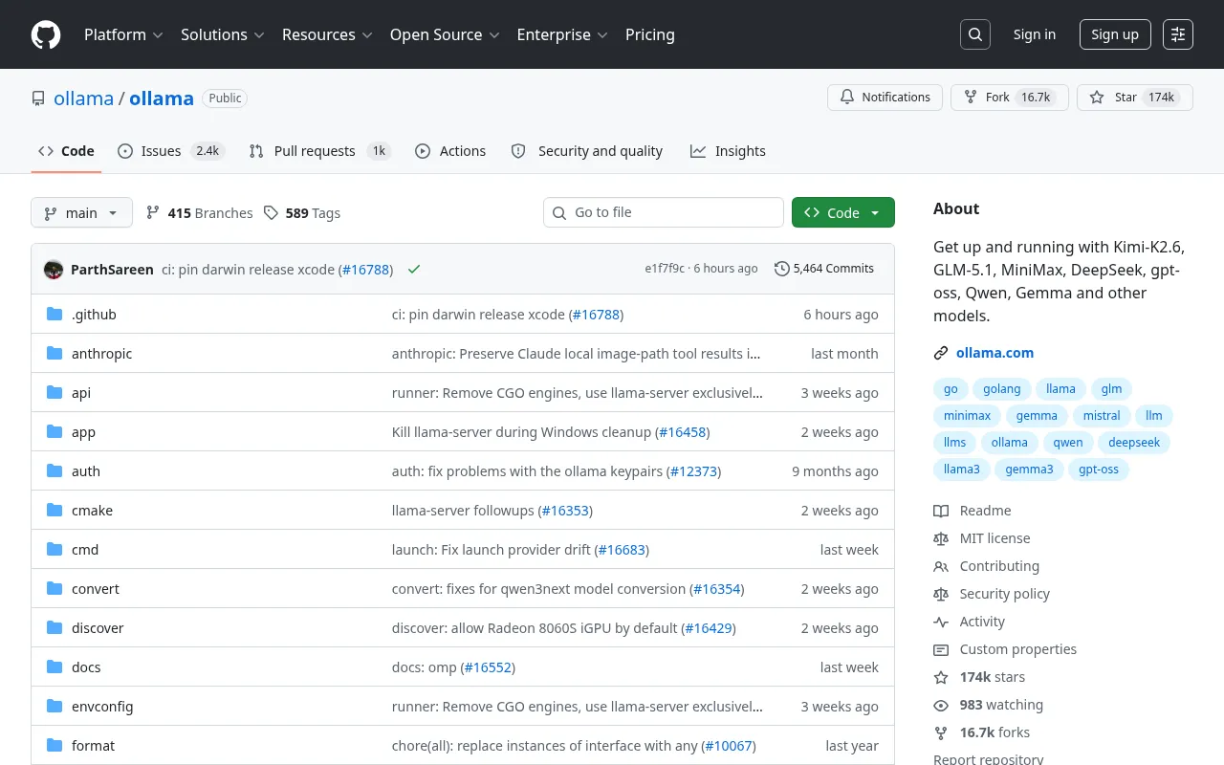This screenshot has height=765, width=1224.
Task: Click the cmake folder icon
Action: 55,511
